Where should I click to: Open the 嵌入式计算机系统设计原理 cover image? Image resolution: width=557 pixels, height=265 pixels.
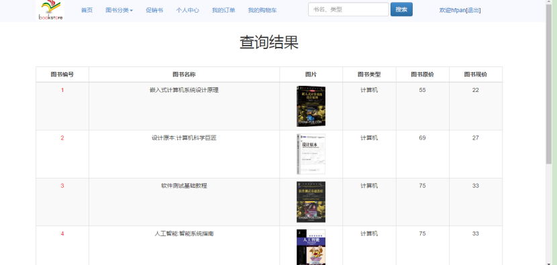[311, 106]
